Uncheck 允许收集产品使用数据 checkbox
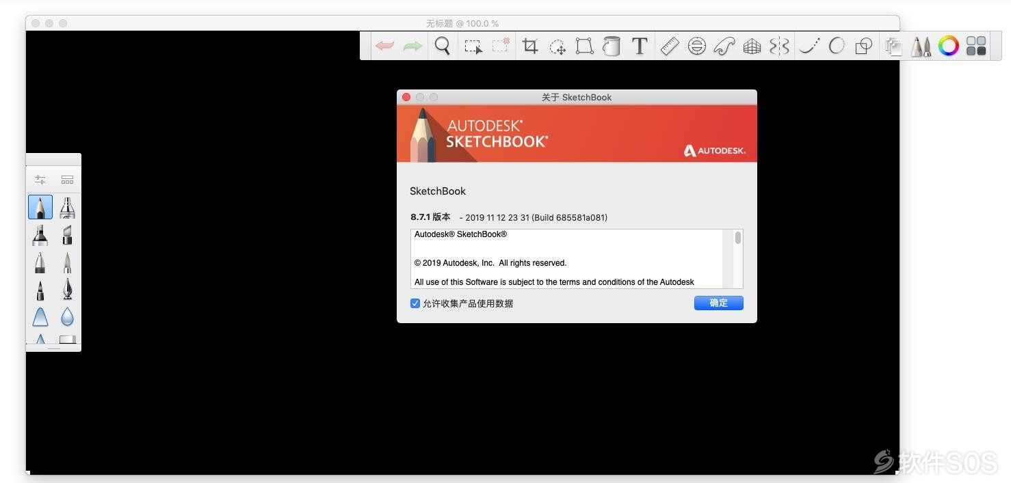1011x483 pixels. coord(415,303)
